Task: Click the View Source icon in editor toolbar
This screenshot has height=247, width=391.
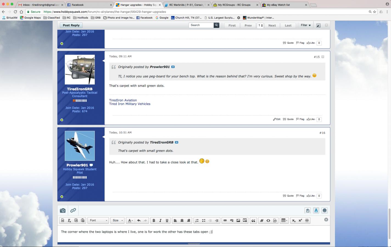Action: coord(63,220)
